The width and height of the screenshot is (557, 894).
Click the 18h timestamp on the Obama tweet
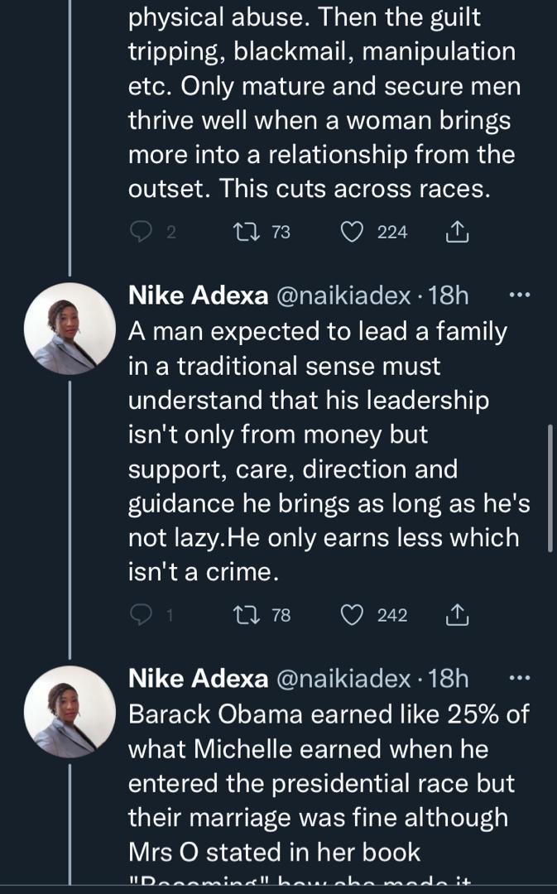449,680
